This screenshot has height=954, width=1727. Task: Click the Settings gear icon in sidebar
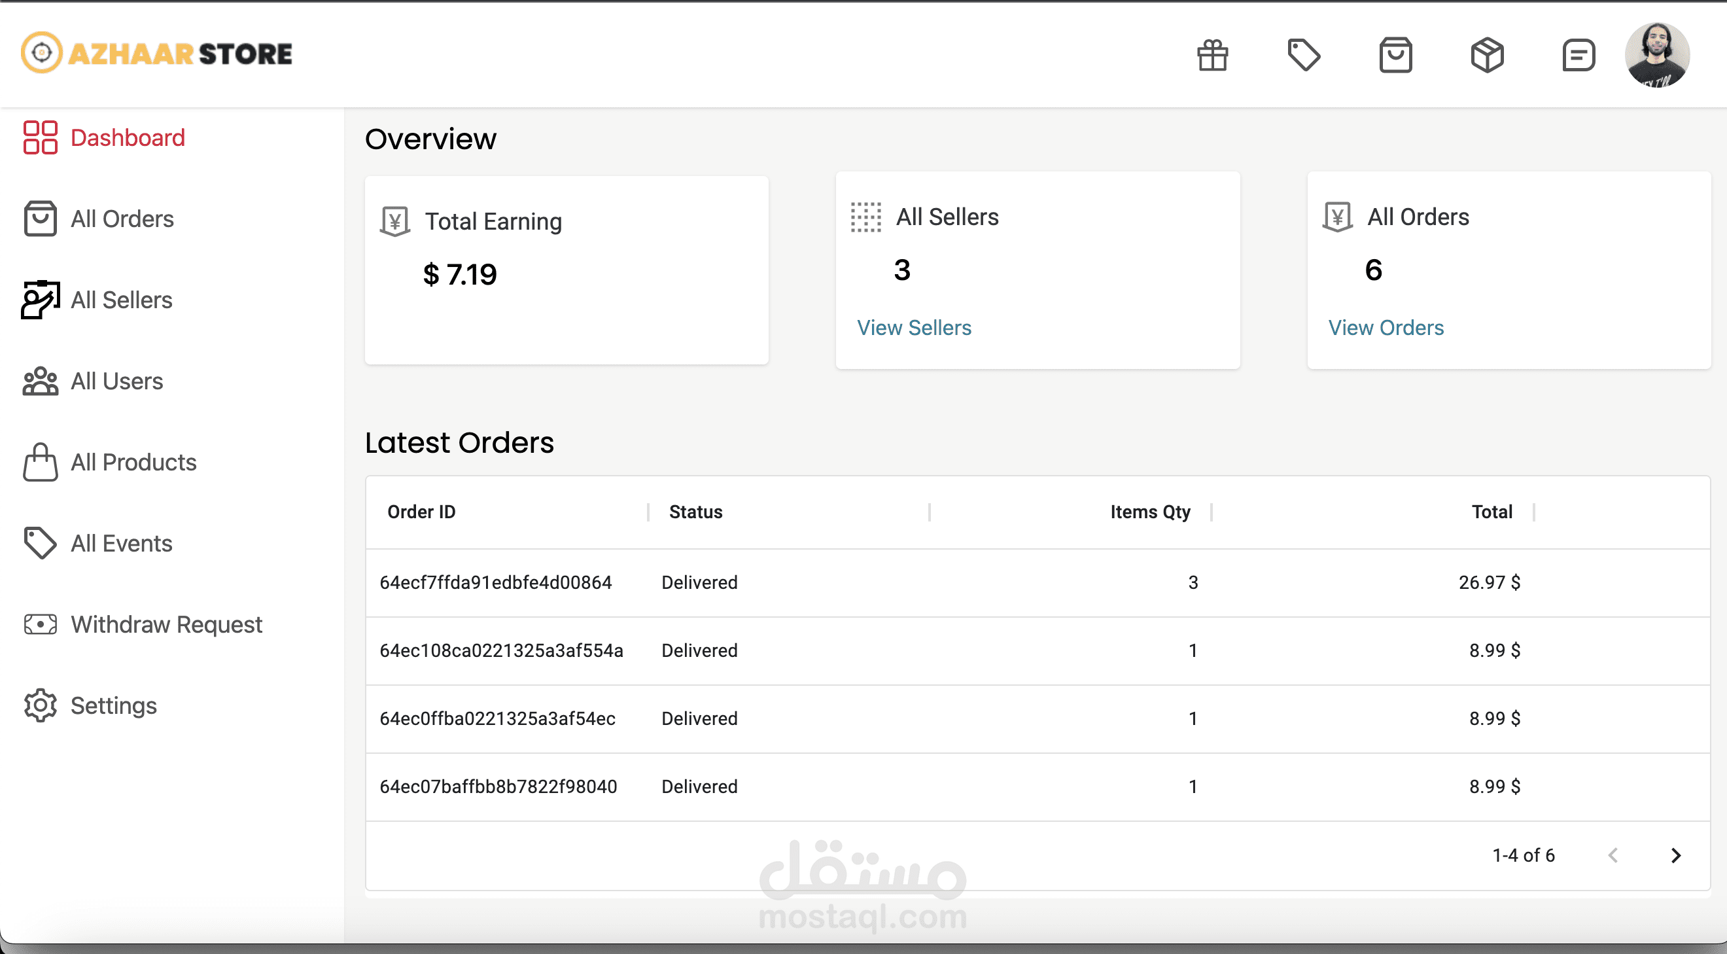40,705
